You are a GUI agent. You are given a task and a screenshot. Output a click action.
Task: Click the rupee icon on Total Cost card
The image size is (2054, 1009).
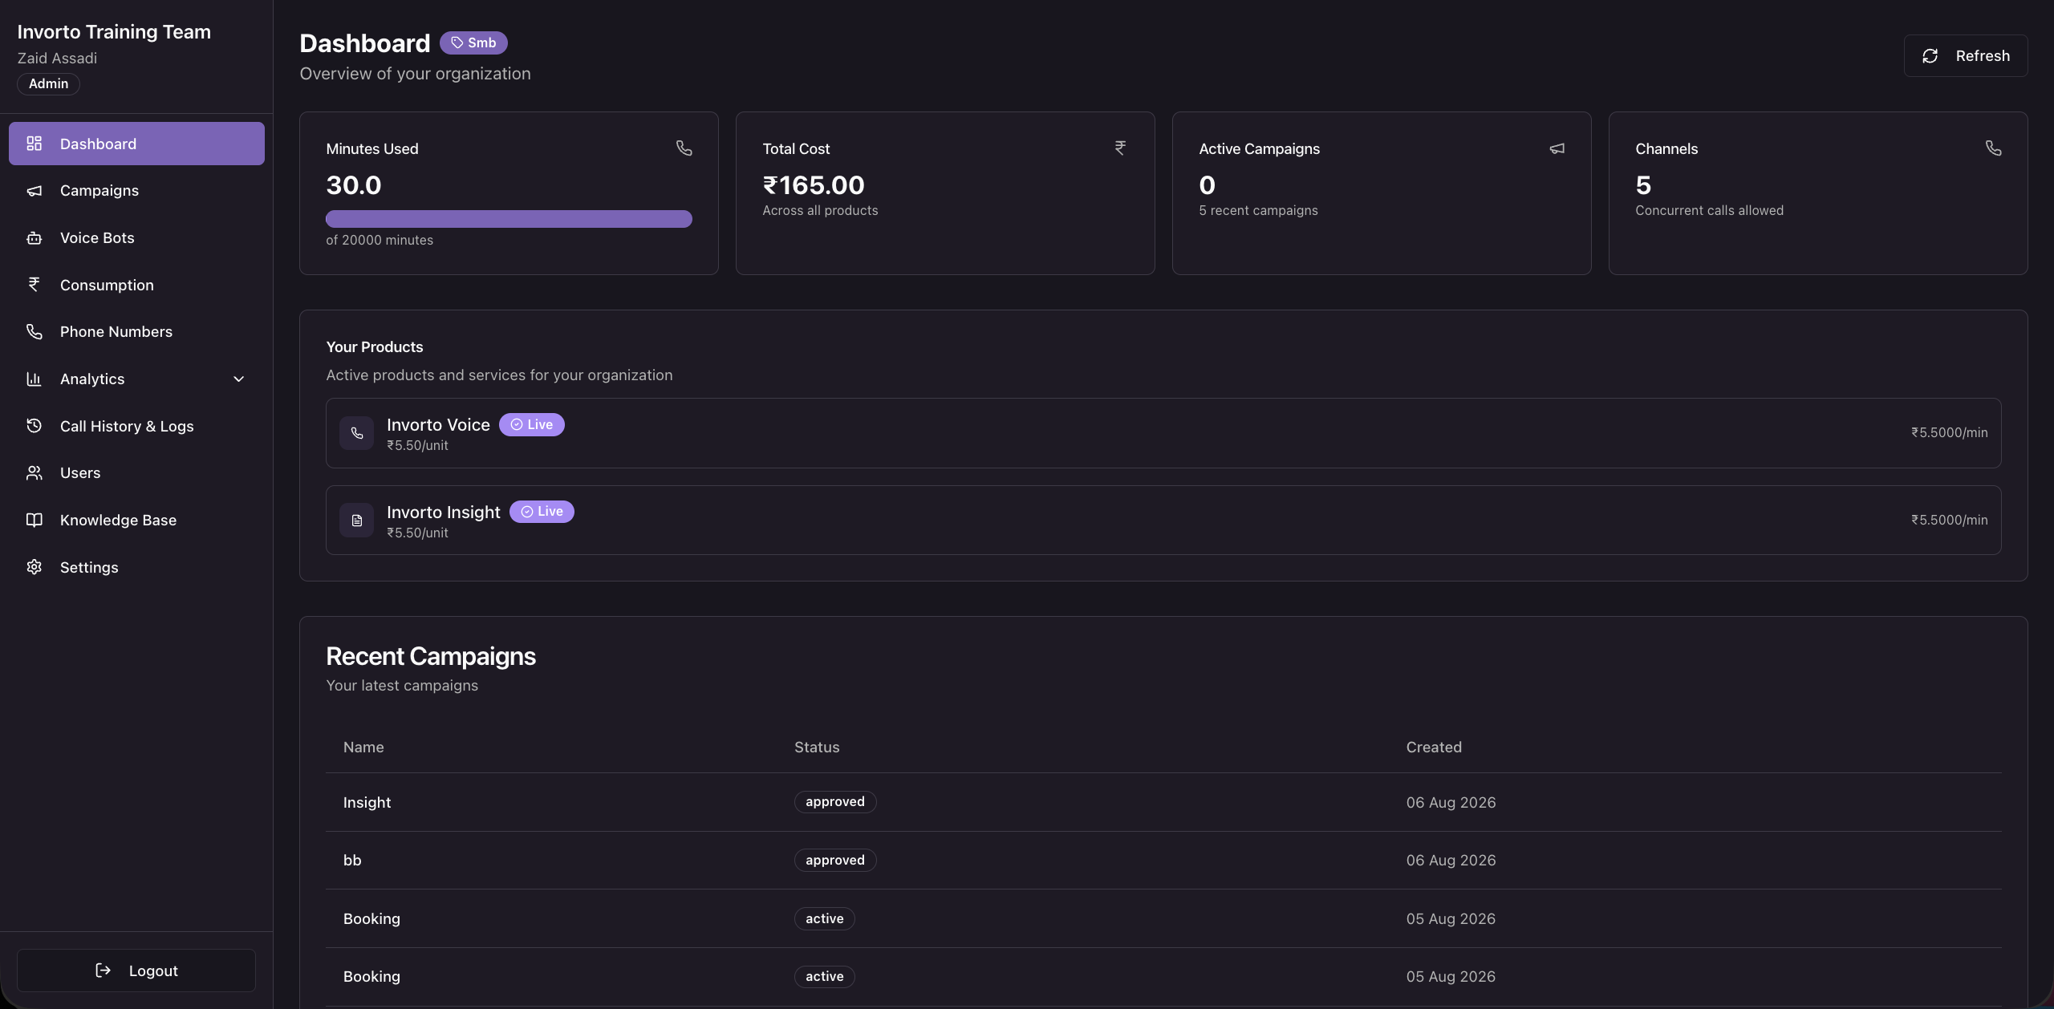coord(1120,148)
